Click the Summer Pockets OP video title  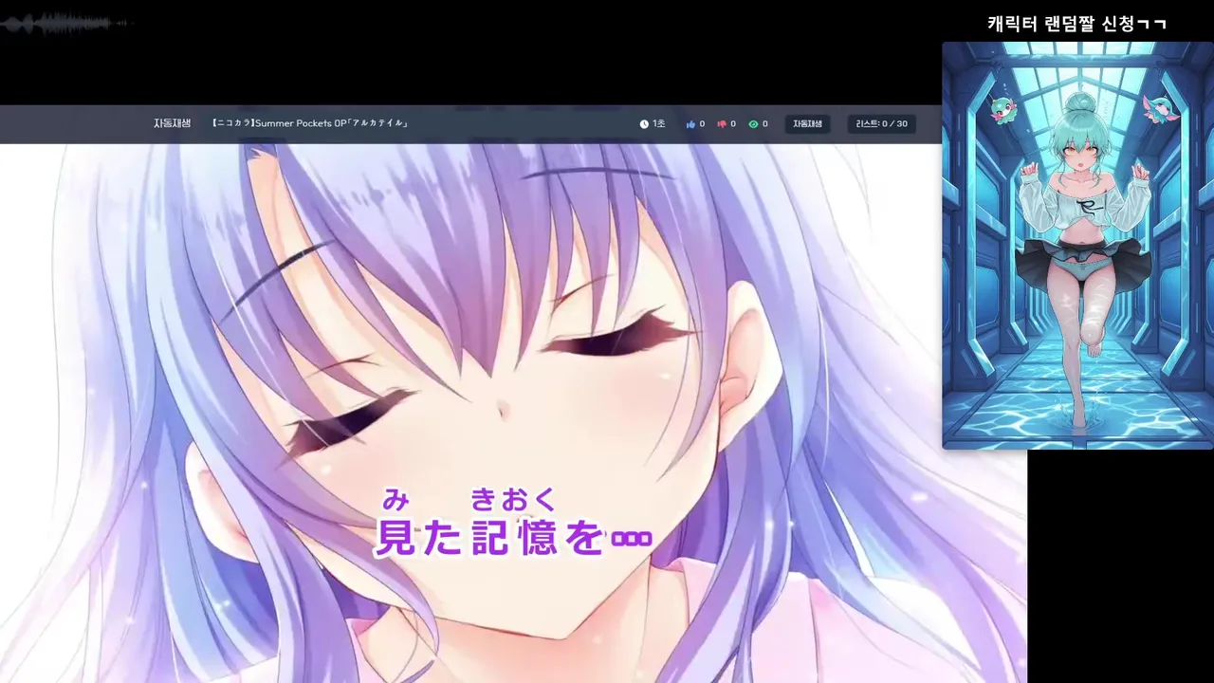[x=310, y=123]
